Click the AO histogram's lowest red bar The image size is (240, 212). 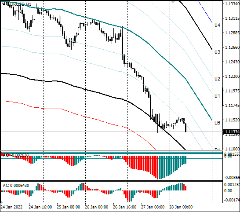(x=157, y=168)
